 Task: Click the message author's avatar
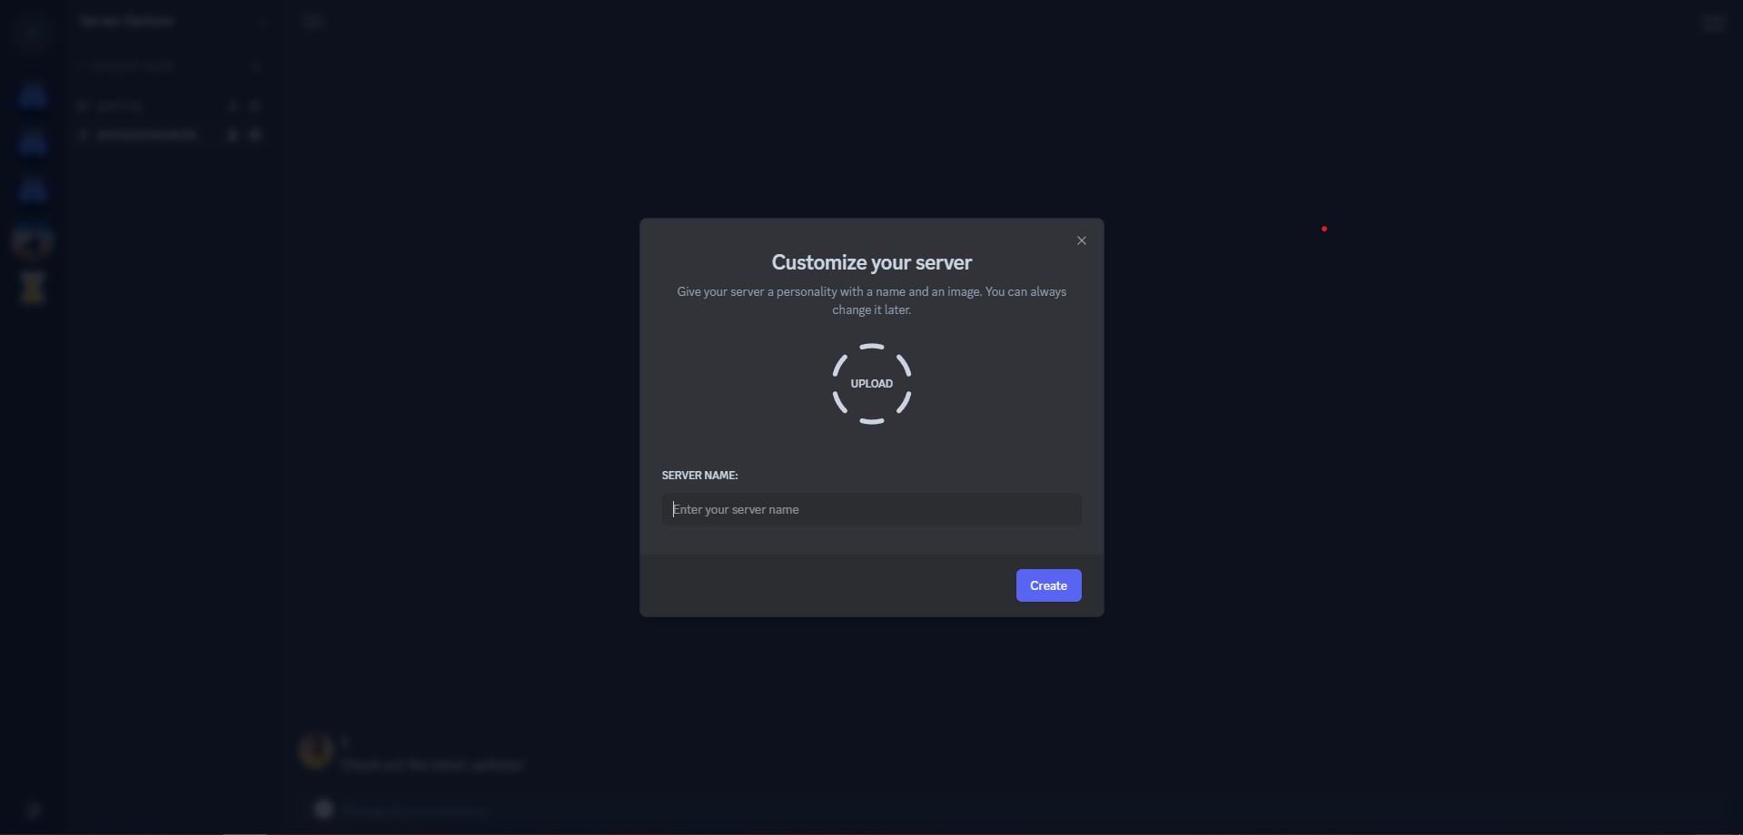[316, 751]
